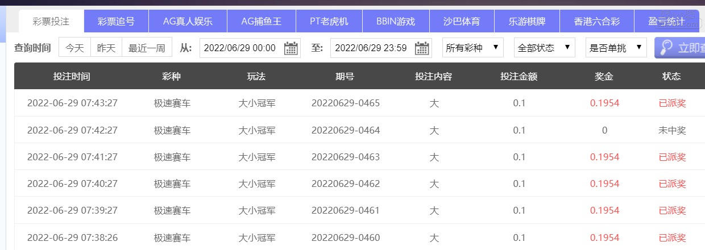
Task: Select the bet time 2022-06-29 07:39:27
Action: click(x=72, y=210)
